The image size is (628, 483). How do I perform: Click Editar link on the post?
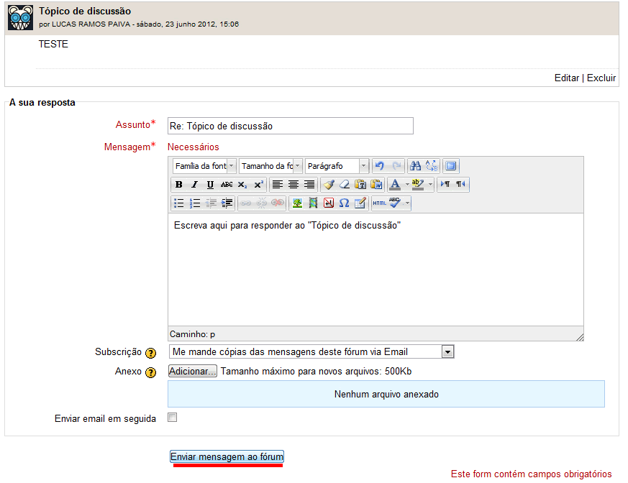tap(567, 78)
